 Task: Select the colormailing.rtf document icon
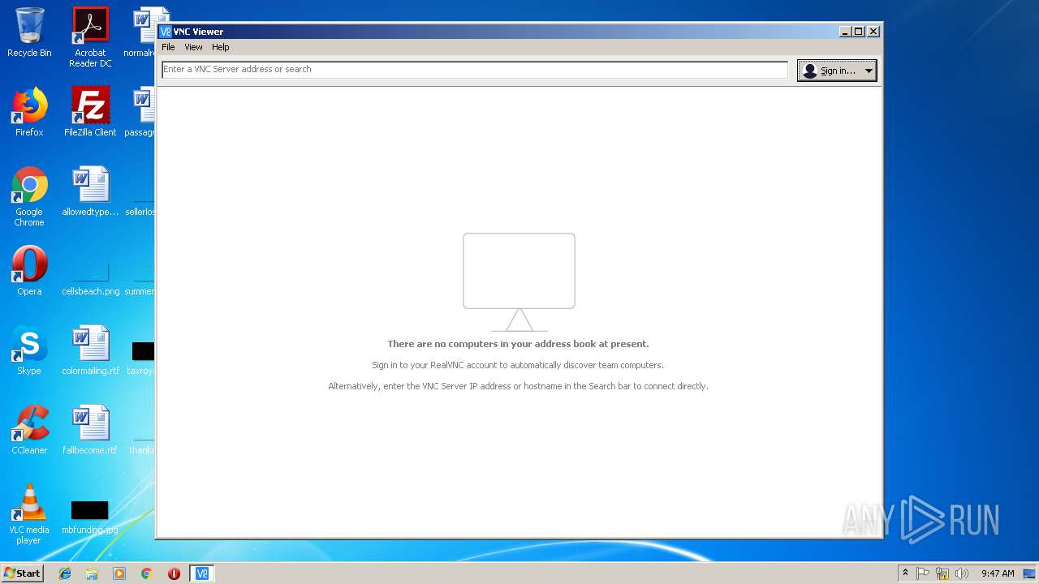pyautogui.click(x=90, y=350)
